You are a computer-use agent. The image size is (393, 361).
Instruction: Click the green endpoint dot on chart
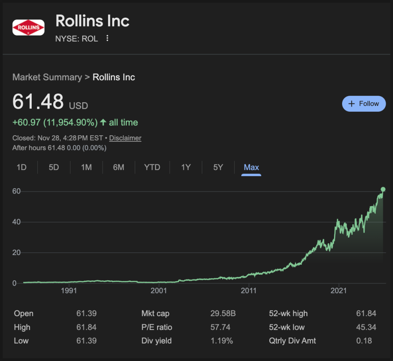[383, 189]
